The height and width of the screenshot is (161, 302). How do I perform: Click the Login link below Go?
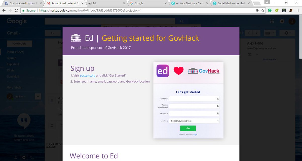click(x=195, y=135)
